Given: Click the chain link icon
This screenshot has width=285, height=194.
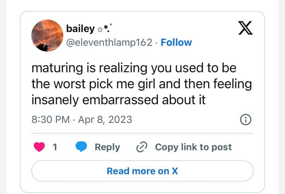Looking at the screenshot, I should pos(141,147).
